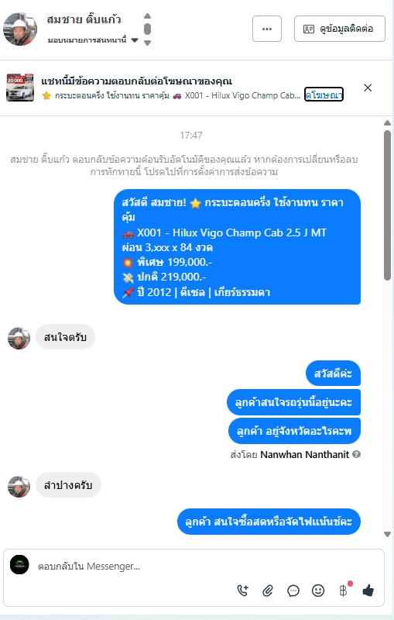Click the page avatar beside the reply box

click(x=19, y=565)
